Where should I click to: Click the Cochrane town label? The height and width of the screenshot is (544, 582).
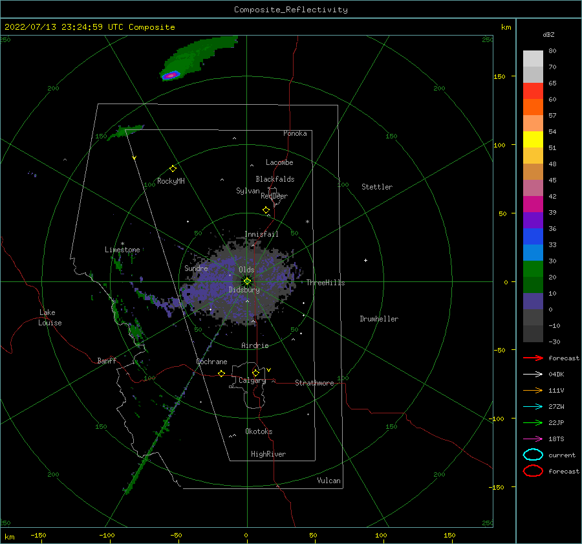point(211,362)
